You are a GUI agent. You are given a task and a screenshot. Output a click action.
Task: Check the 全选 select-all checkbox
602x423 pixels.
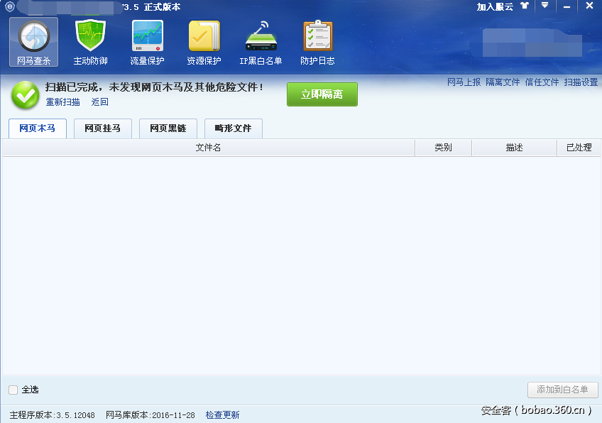pyautogui.click(x=11, y=390)
